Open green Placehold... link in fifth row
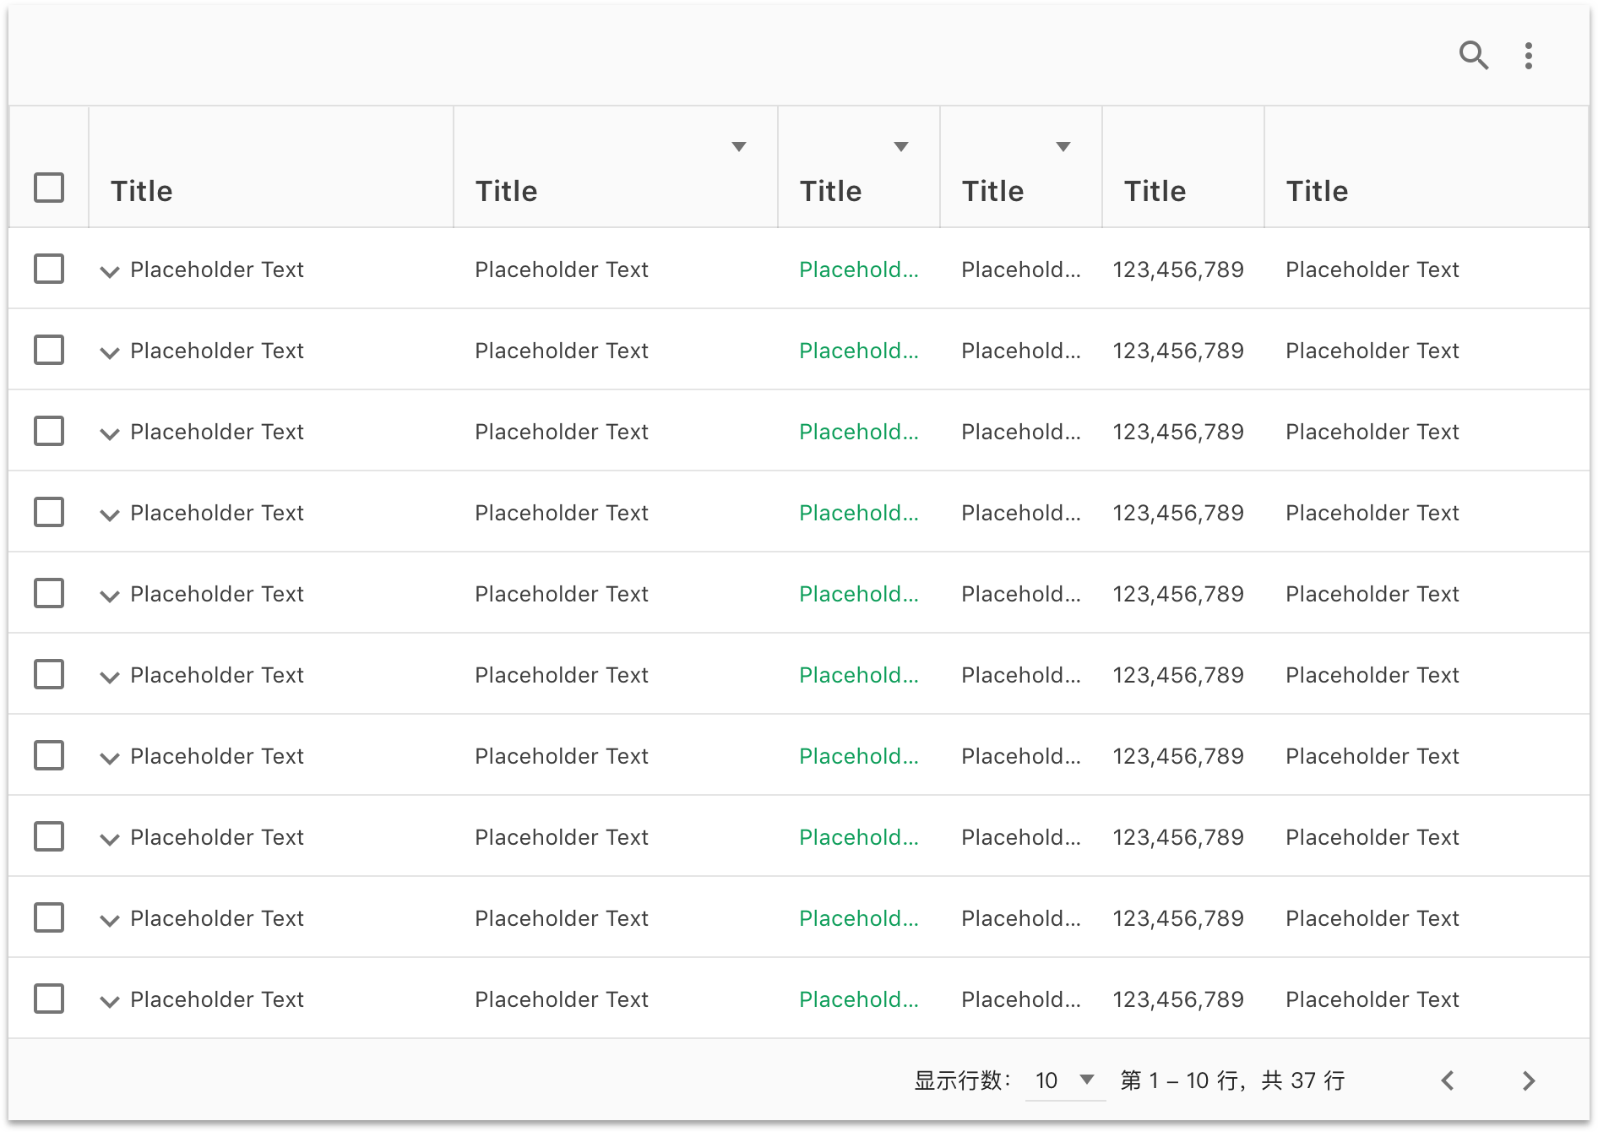The height and width of the screenshot is (1132, 1598). coord(859,594)
